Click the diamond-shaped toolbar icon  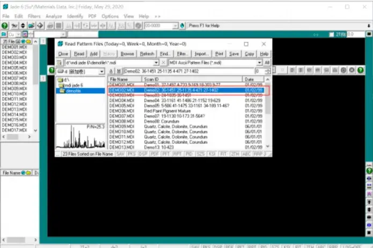click(x=40, y=25)
